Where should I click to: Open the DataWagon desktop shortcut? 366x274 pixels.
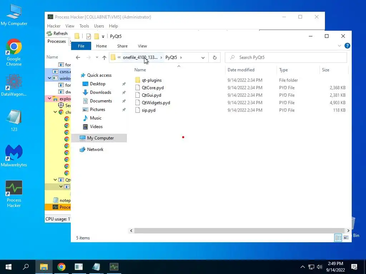[14, 85]
